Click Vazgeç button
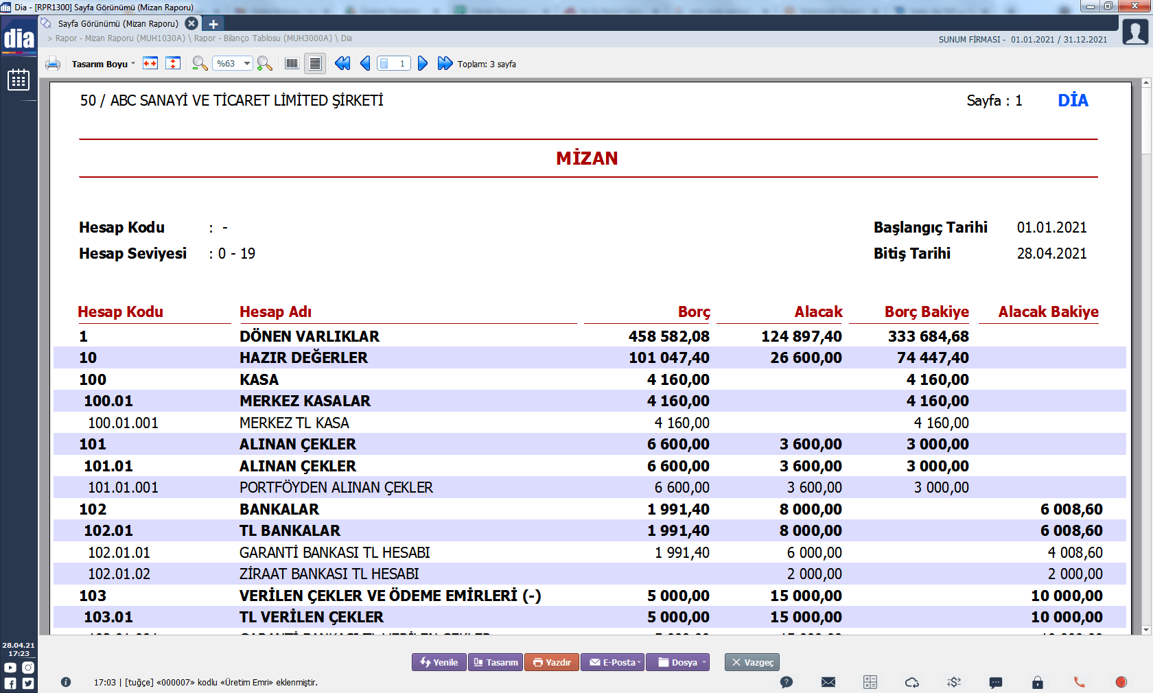Image resolution: width=1153 pixels, height=693 pixels. (x=752, y=662)
